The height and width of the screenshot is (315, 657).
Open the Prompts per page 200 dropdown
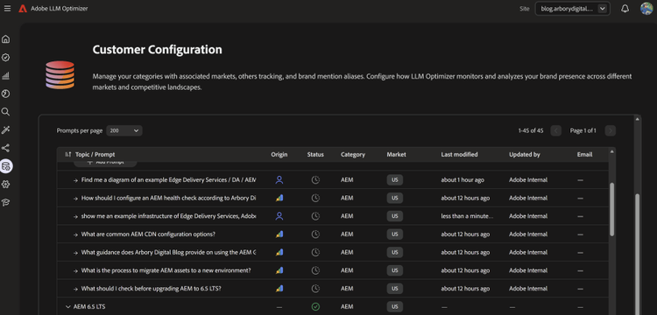[x=124, y=130]
